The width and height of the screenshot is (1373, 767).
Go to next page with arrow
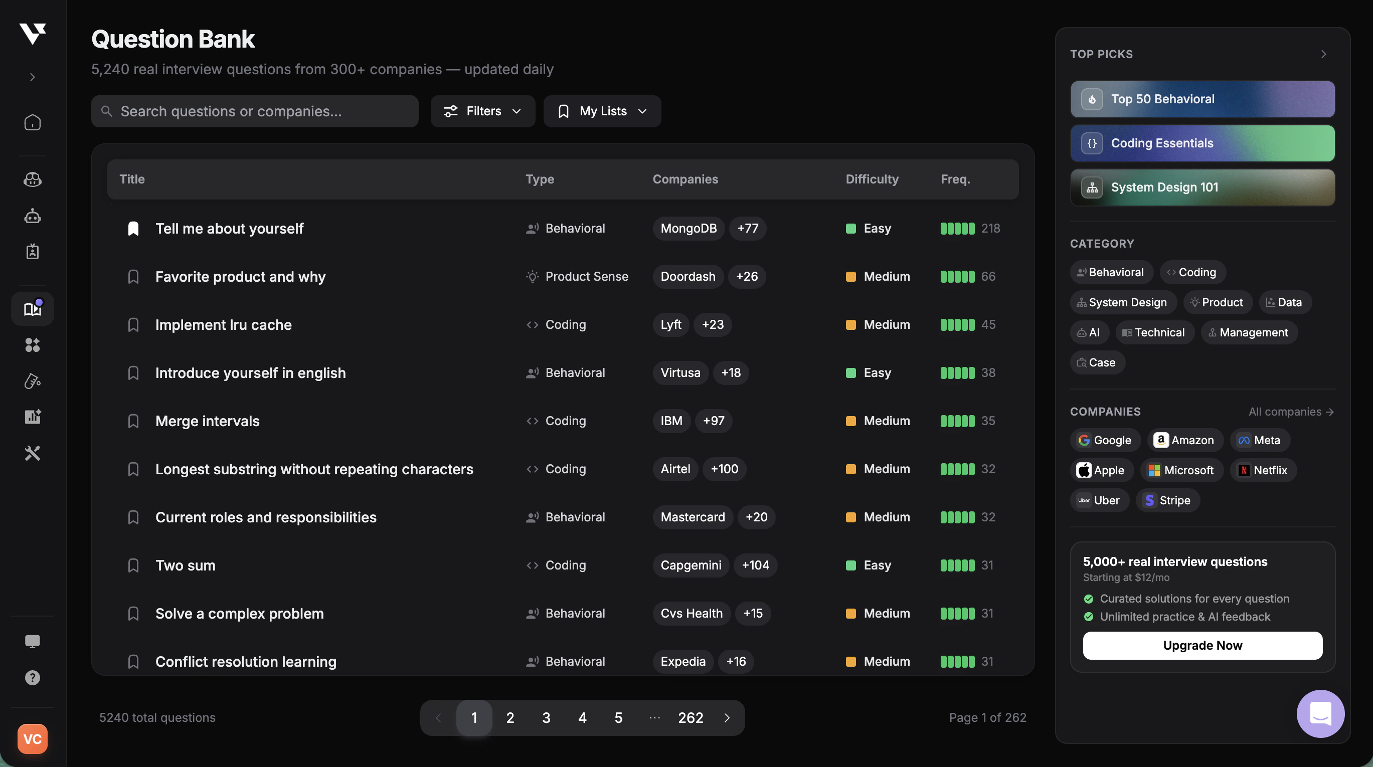pos(727,718)
